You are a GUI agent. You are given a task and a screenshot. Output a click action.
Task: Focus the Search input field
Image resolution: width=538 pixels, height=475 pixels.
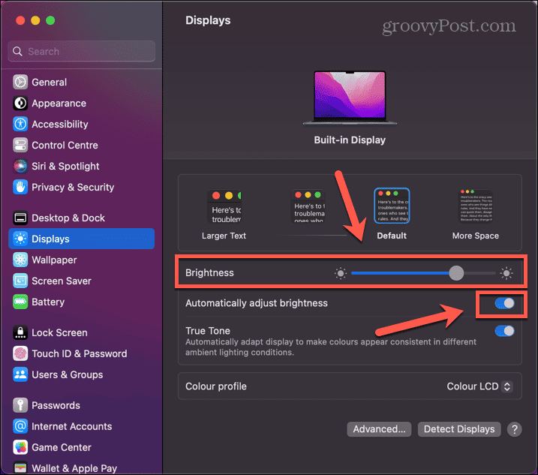tap(81, 51)
